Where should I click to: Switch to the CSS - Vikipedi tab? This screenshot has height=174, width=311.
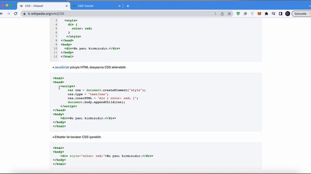44,6
